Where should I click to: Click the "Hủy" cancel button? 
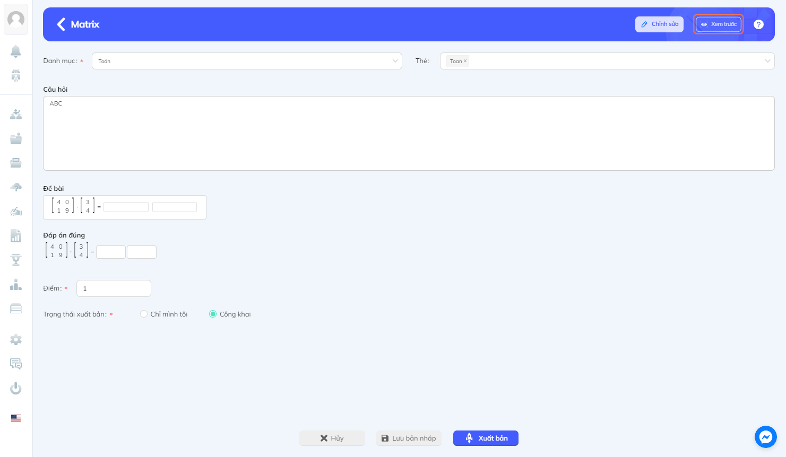coord(332,438)
